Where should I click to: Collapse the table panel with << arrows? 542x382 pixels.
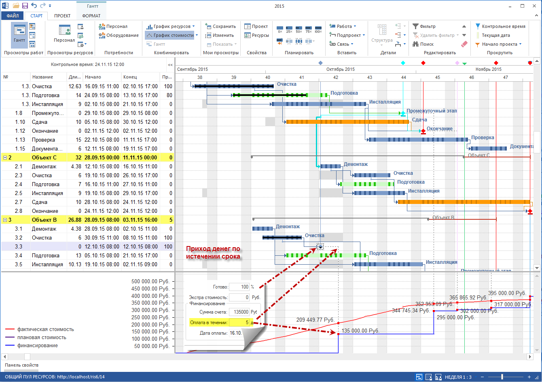(170, 65)
